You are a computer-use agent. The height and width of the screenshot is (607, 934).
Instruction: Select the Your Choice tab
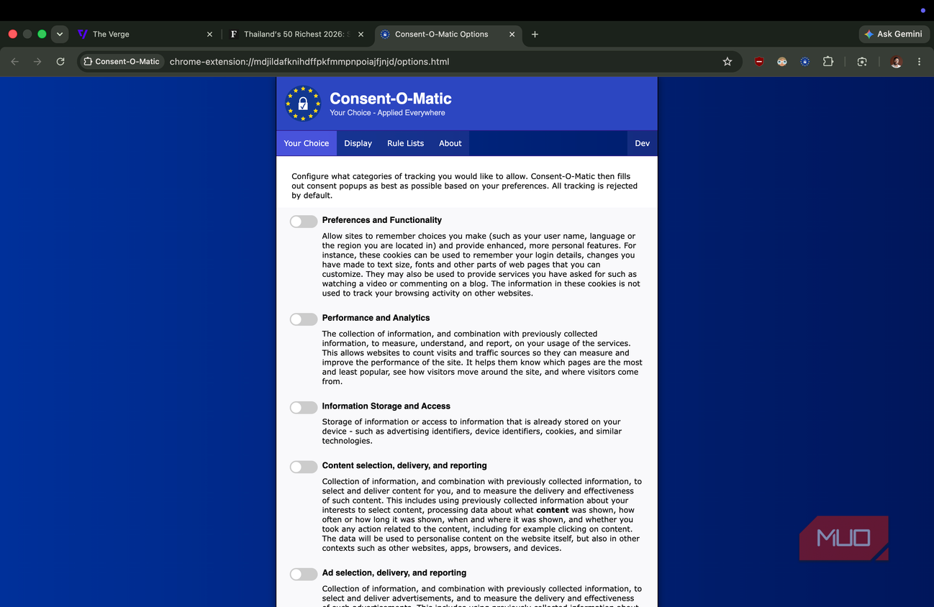[x=307, y=143]
